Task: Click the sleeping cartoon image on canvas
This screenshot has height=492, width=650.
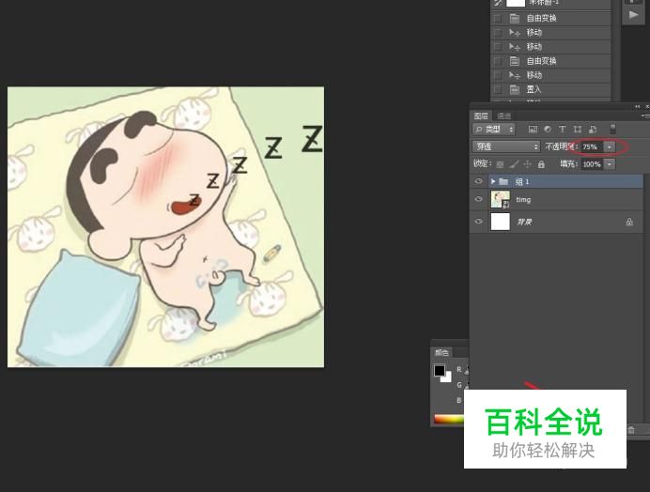Action: (166, 226)
